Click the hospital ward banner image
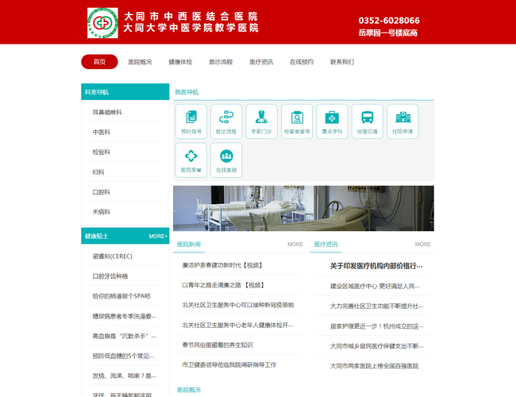Viewport: 516px width, 397px height. (303, 208)
